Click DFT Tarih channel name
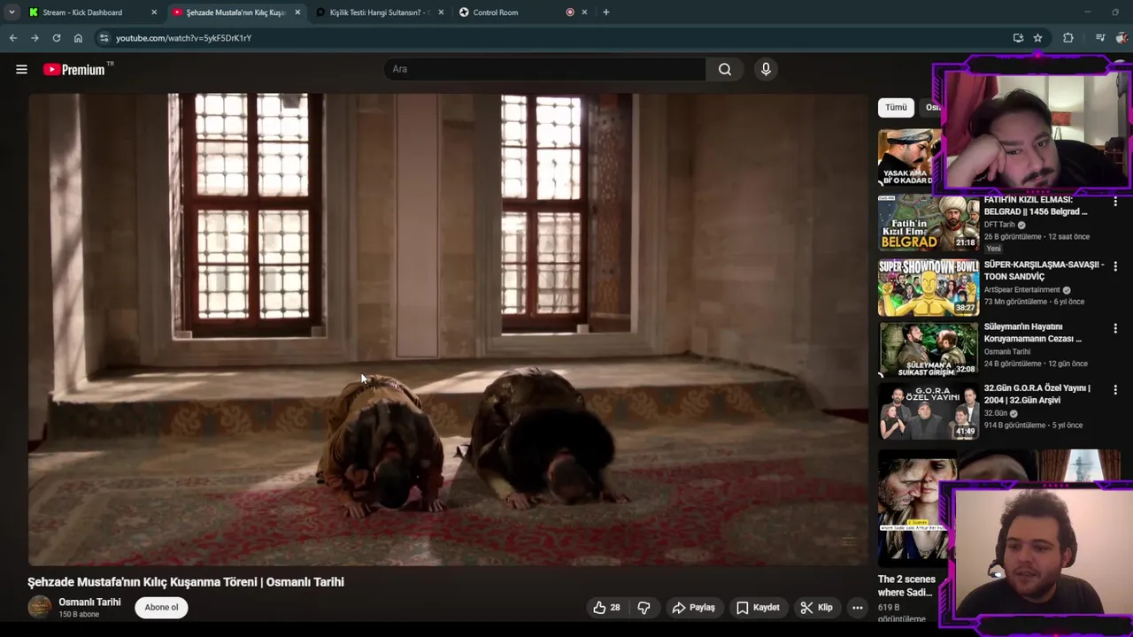This screenshot has height=637, width=1133. click(x=999, y=225)
